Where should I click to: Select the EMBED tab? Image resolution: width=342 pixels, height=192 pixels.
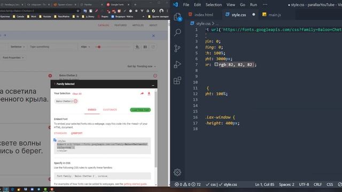[92, 110]
